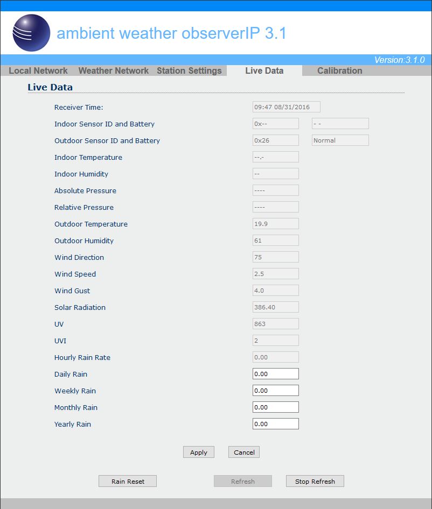Click the Outdoor Temperature value 19.9
The height and width of the screenshot is (509, 432).
click(x=276, y=224)
